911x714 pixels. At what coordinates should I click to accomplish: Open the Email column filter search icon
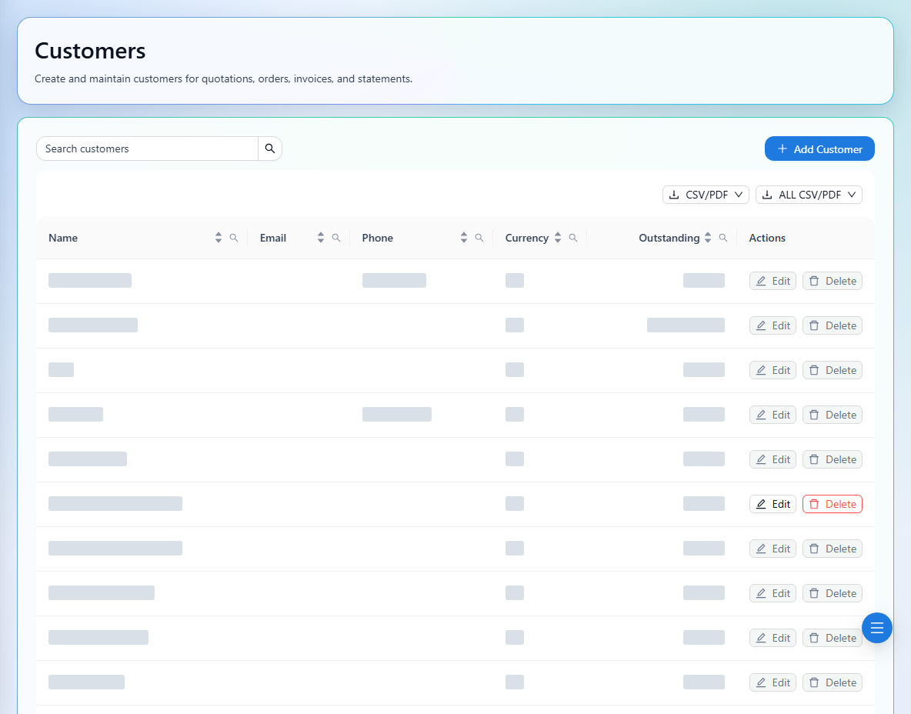(335, 238)
